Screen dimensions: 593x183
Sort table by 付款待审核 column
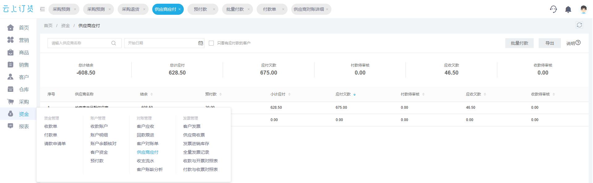click(x=423, y=94)
